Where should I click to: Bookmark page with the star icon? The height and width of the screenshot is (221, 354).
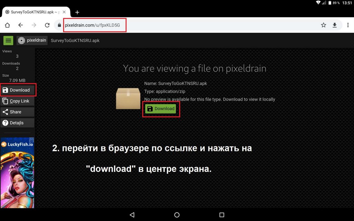324,25
